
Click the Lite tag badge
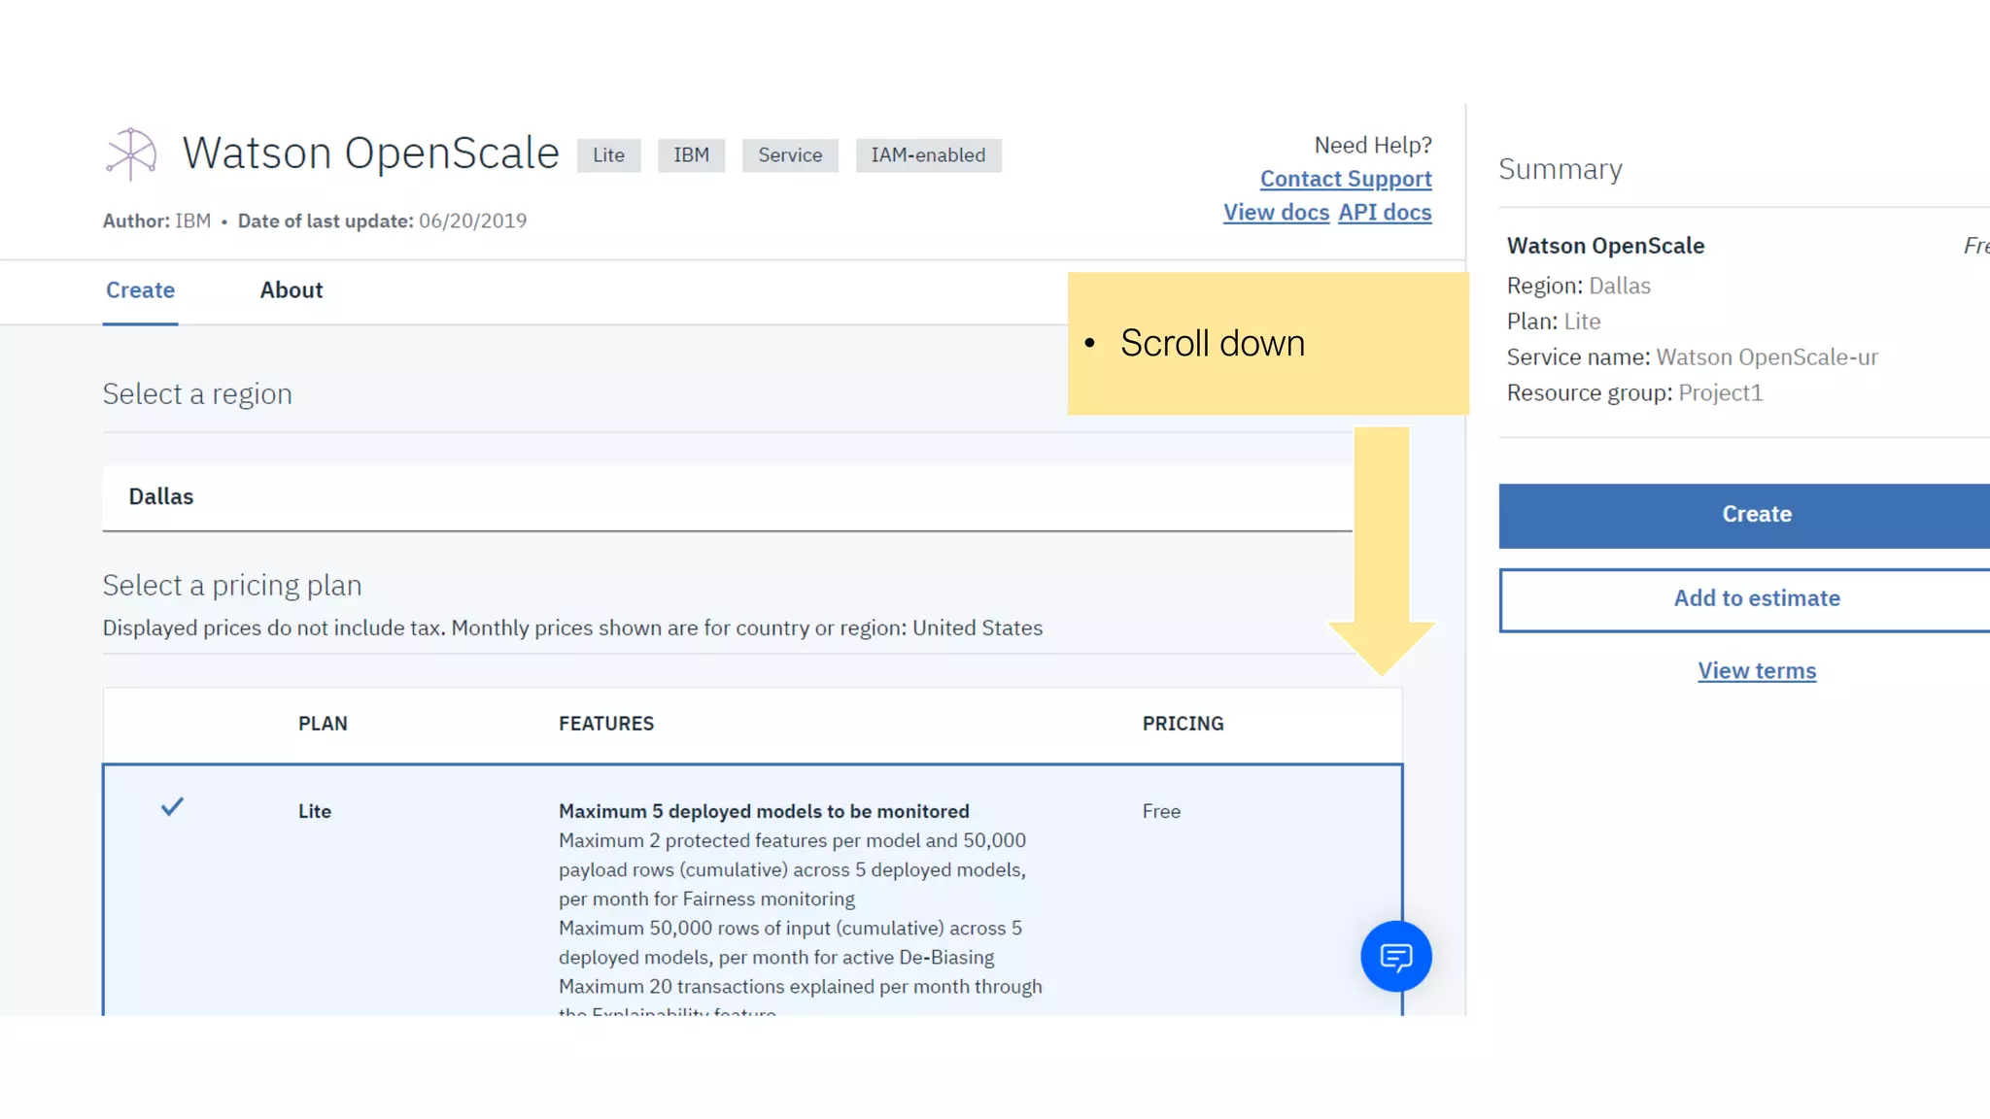pos(608,155)
